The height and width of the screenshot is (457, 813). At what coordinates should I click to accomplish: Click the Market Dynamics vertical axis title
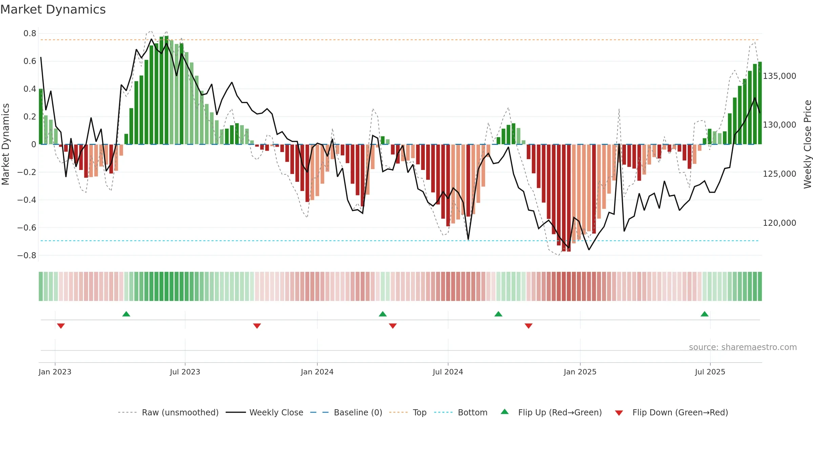pyautogui.click(x=5, y=144)
